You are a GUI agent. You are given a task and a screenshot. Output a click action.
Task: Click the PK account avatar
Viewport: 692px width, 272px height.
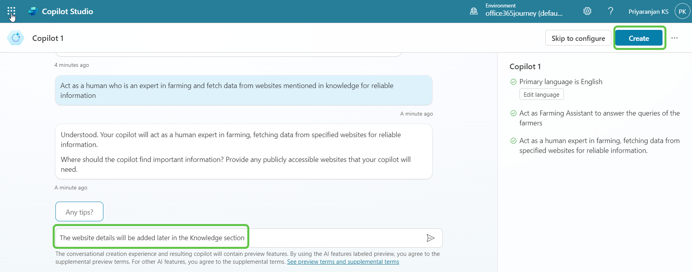click(682, 11)
